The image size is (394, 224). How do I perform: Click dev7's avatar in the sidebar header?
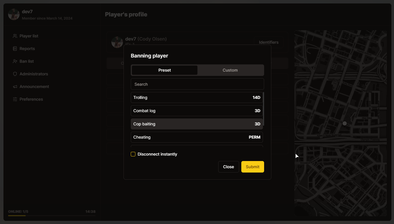pyautogui.click(x=14, y=14)
